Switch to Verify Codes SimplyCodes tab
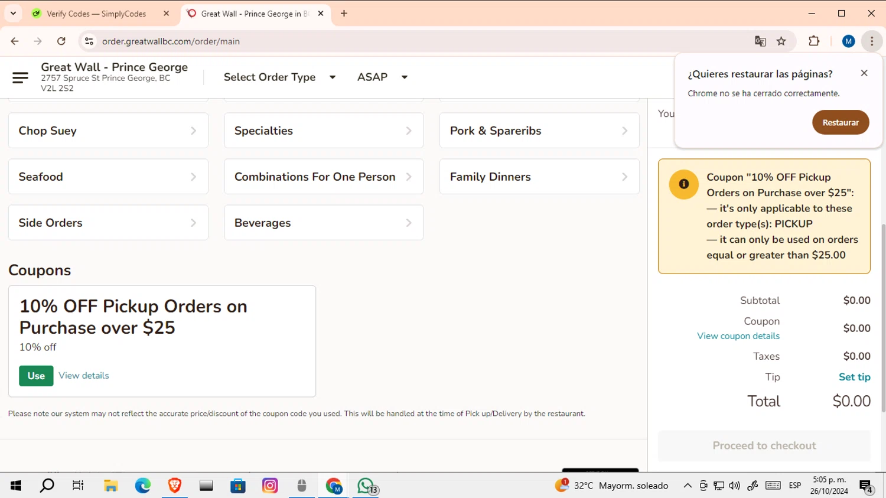Image resolution: width=886 pixels, height=498 pixels. click(x=96, y=14)
